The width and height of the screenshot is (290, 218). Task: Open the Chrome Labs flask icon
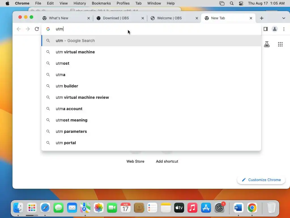pos(267,44)
